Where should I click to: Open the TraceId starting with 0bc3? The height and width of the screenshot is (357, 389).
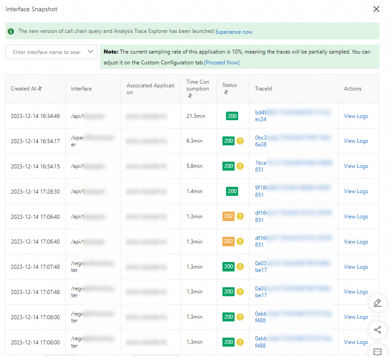pos(293,141)
